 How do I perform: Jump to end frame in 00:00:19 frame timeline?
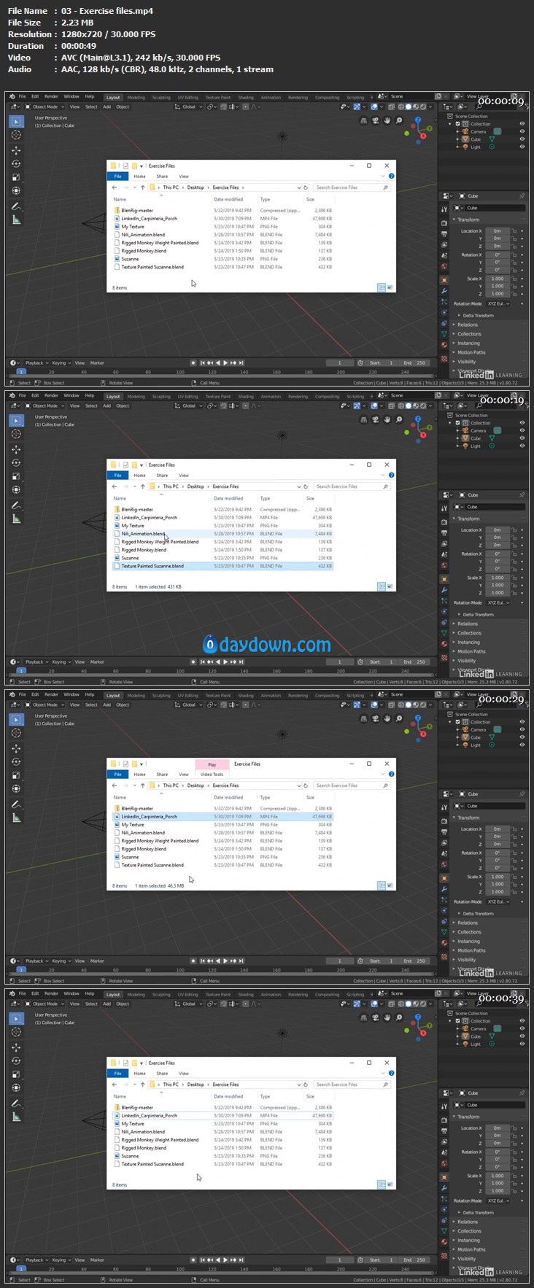240,662
